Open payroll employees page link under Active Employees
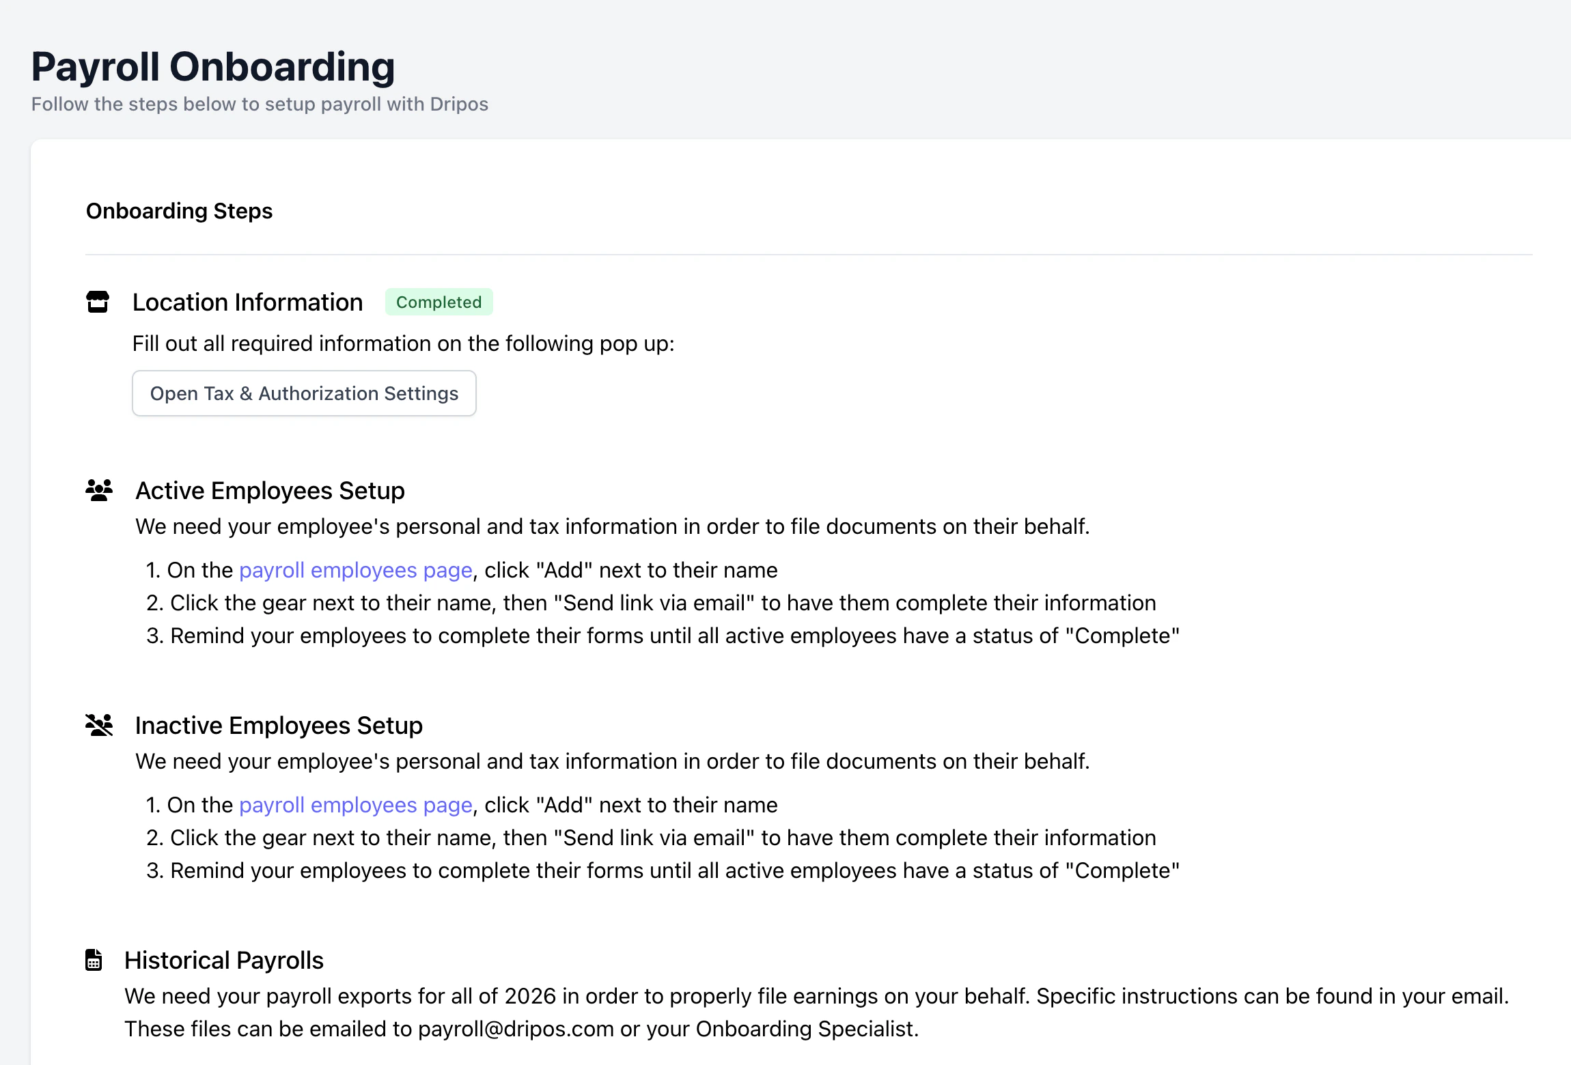Image resolution: width=1571 pixels, height=1065 pixels. [355, 570]
